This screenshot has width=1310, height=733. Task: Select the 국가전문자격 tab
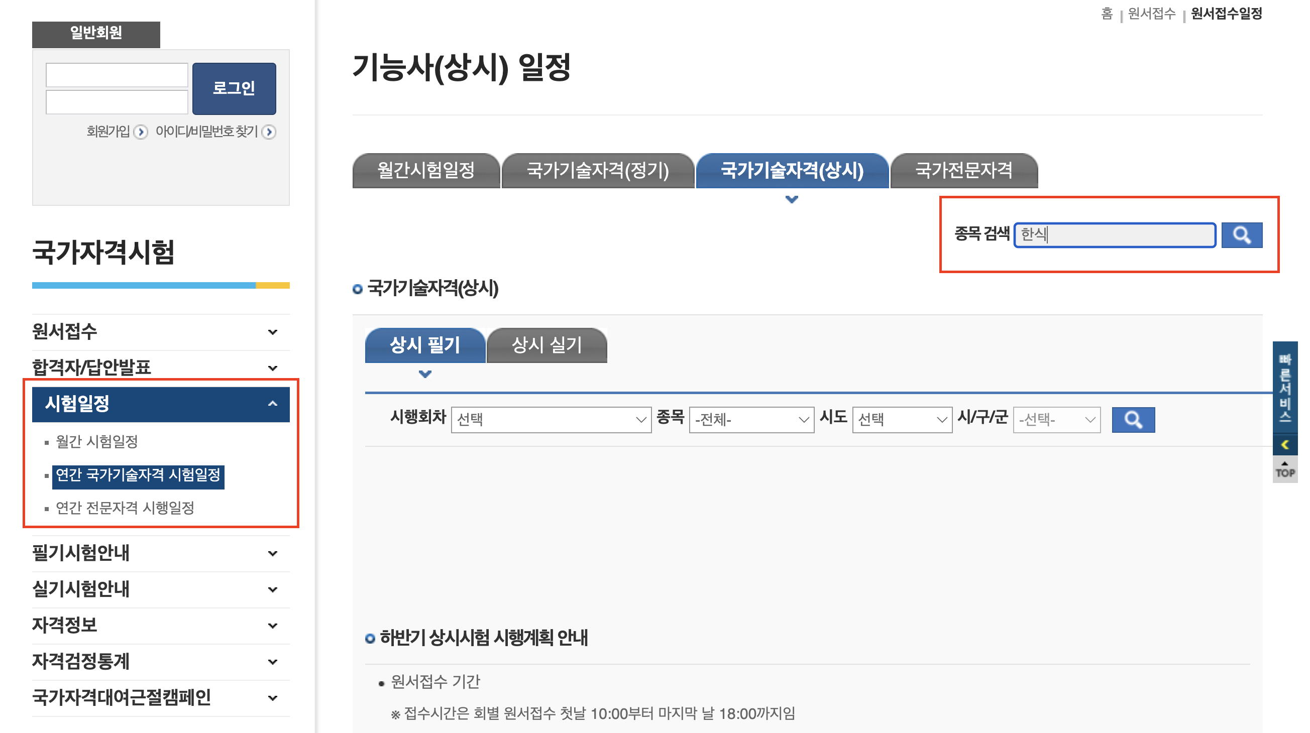pyautogui.click(x=964, y=170)
